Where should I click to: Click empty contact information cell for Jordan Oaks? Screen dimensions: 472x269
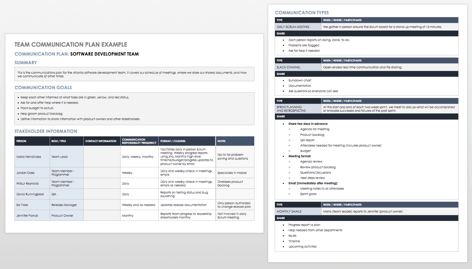click(x=101, y=173)
